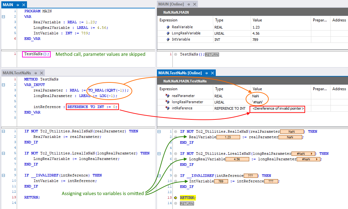348x209 pixels.
Task: Click the inline 4.56 value box after LongRealVariable
Action: [237, 159]
